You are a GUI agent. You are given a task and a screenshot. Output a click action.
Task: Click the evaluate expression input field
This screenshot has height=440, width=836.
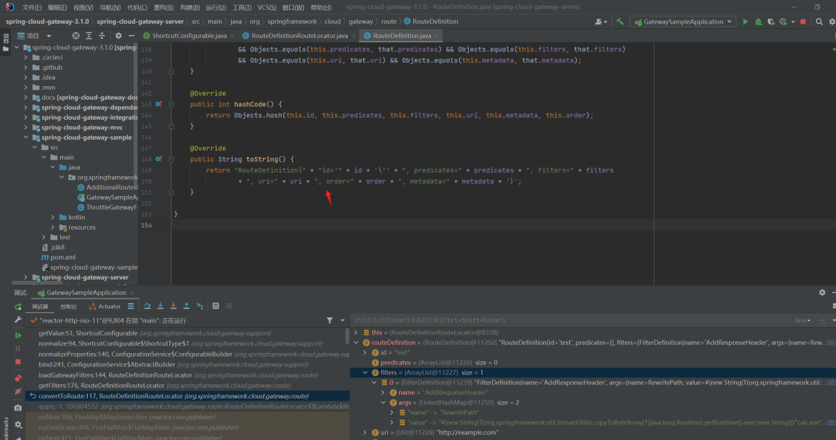click(x=571, y=320)
